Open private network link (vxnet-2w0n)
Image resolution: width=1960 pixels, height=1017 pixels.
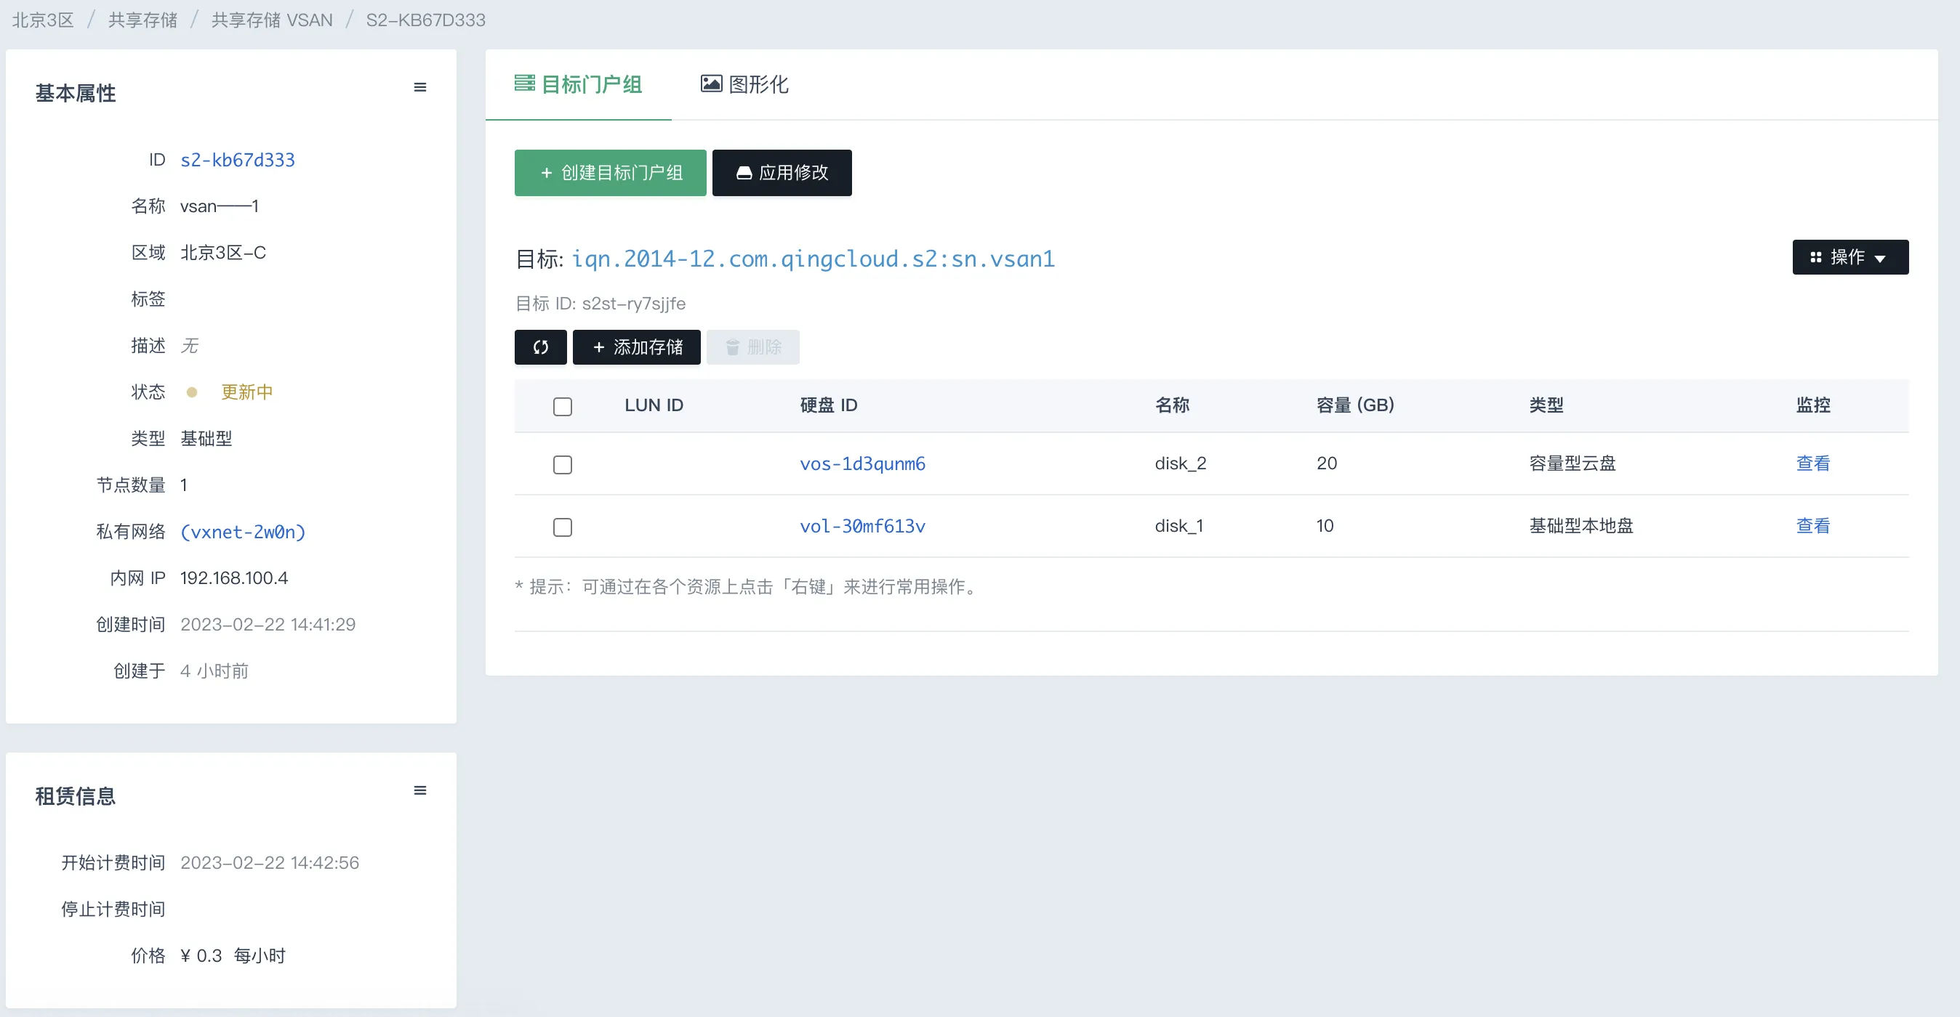[243, 532]
